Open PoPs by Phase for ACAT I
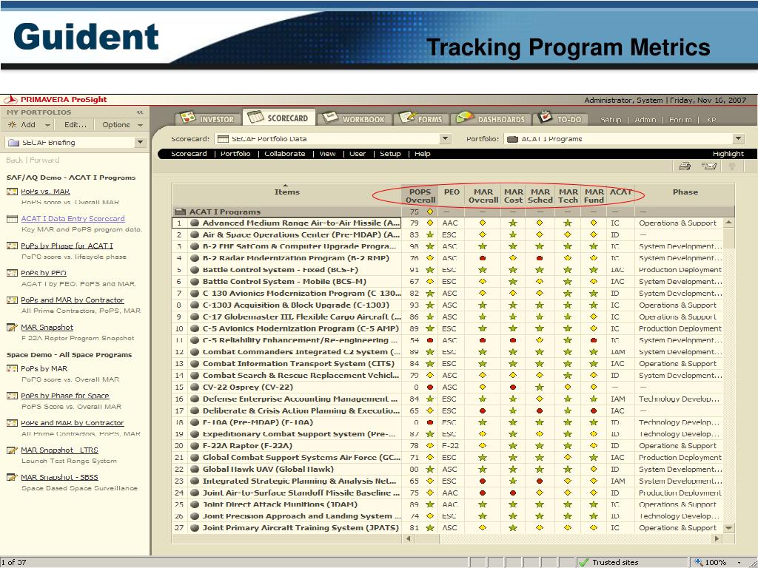The height and width of the screenshot is (568, 758). coord(67,246)
